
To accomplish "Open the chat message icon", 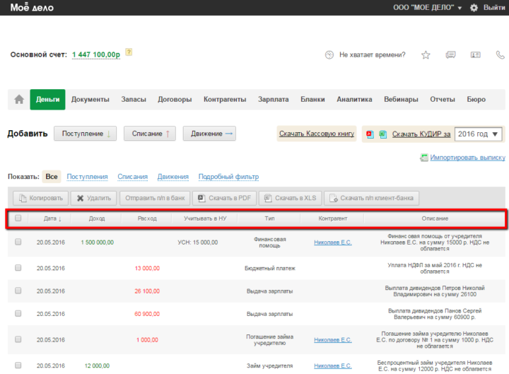I will click(x=450, y=55).
